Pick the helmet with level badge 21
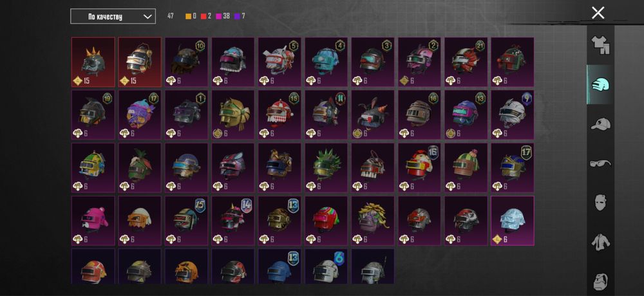 pyautogui.click(x=466, y=62)
